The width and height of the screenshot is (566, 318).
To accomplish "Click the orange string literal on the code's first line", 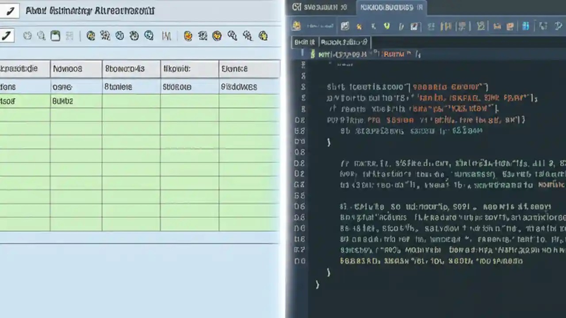I will (396, 54).
